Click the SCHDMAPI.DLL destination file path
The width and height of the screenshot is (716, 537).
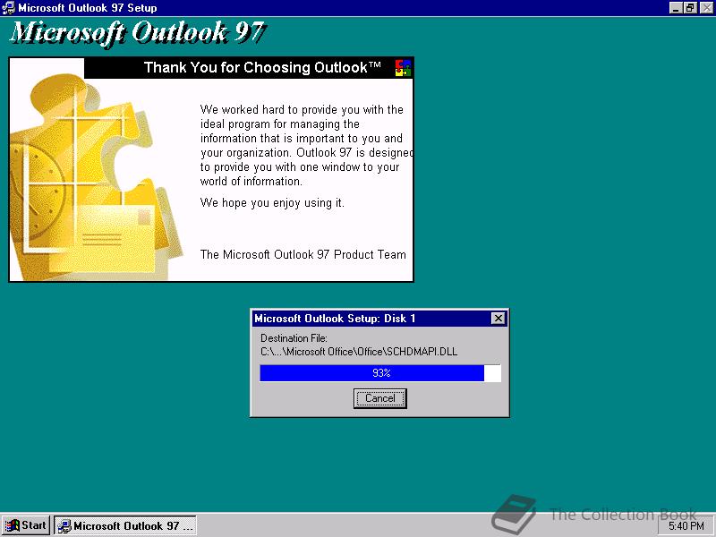point(359,352)
